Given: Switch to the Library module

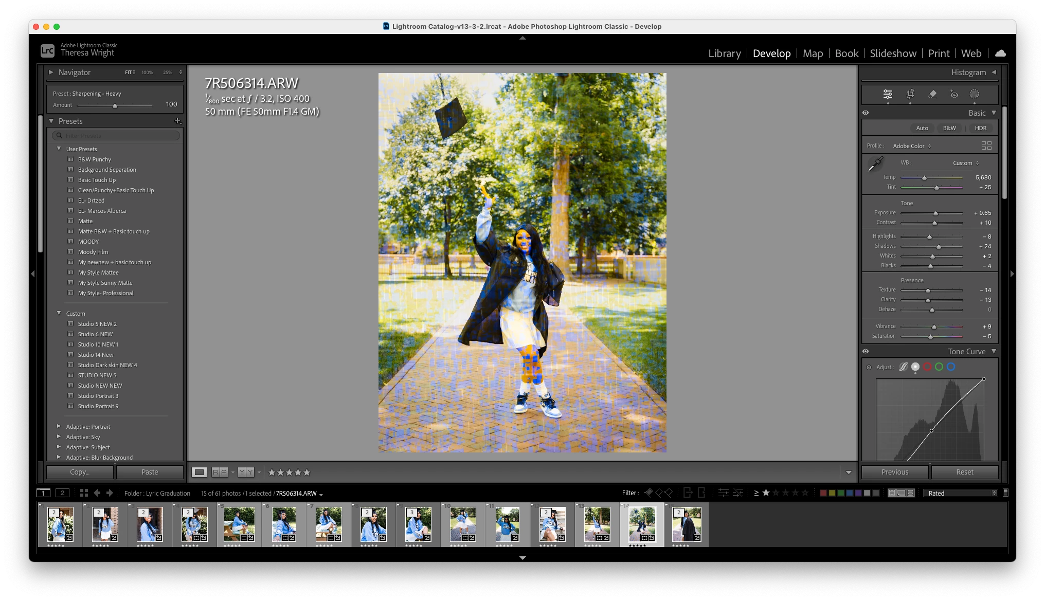Looking at the screenshot, I should (724, 53).
